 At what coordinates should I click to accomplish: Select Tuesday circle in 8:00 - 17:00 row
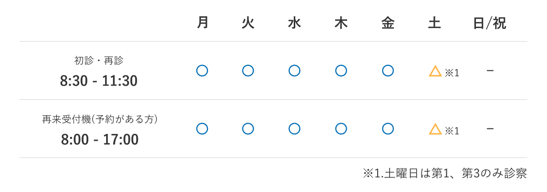[248, 128]
